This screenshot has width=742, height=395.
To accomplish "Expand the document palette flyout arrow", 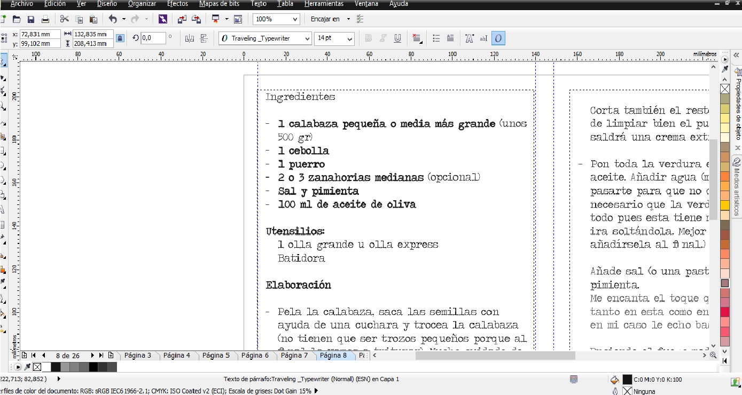I will pyautogui.click(x=19, y=367).
